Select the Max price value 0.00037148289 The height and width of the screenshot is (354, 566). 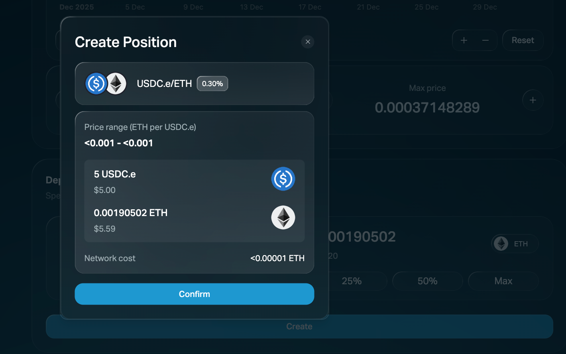point(427,108)
